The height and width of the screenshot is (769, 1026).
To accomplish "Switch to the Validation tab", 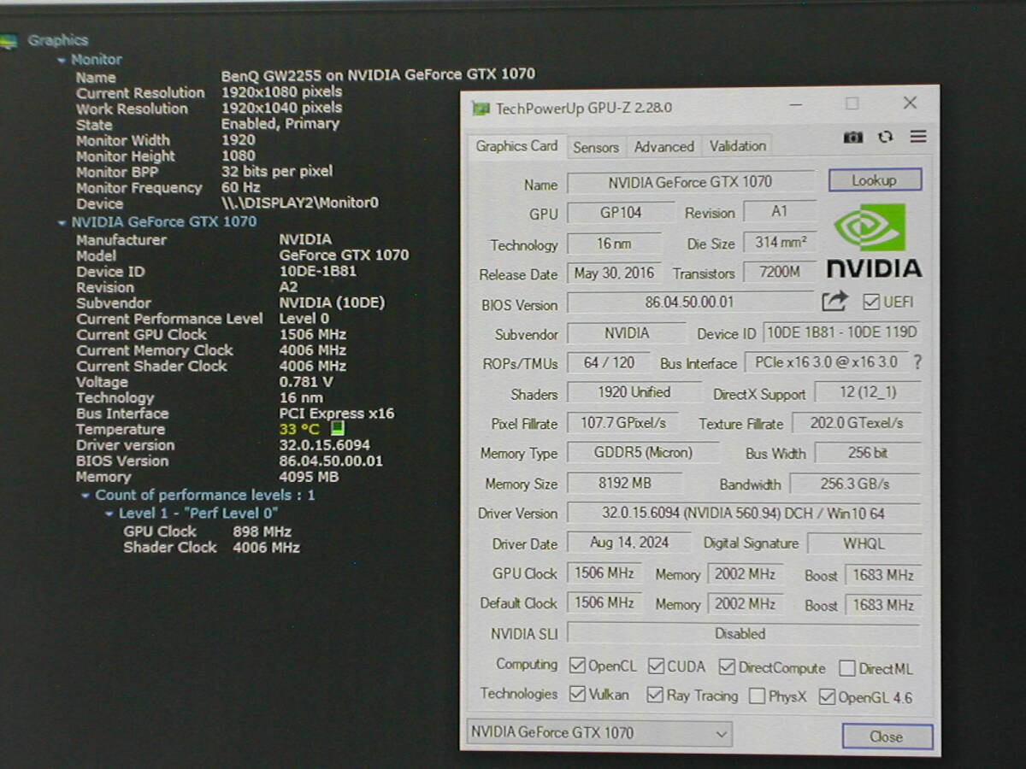I will (738, 146).
